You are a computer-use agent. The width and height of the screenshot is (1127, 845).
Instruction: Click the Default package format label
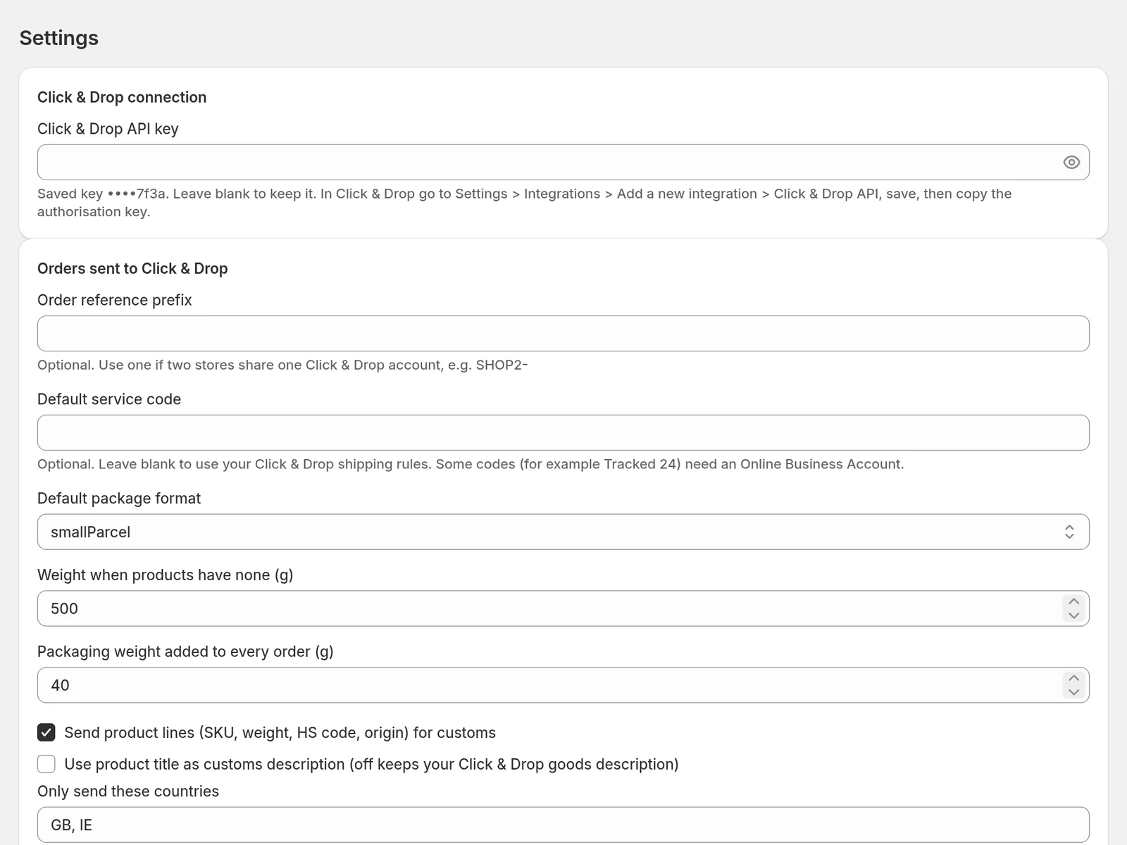(119, 499)
